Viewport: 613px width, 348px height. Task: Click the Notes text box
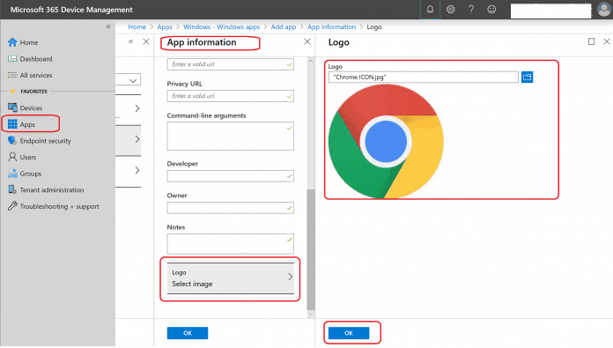point(230,244)
